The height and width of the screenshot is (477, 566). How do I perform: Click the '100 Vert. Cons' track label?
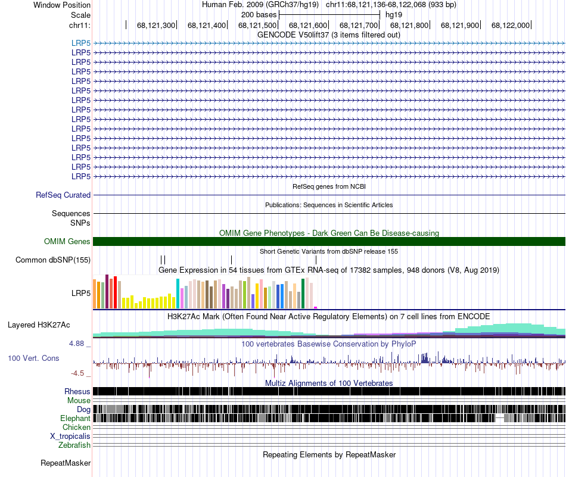coord(33,358)
